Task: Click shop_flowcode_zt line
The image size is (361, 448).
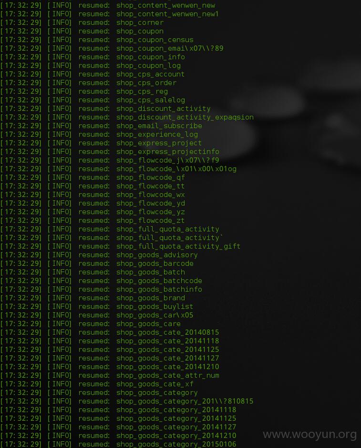Action: [150, 220]
